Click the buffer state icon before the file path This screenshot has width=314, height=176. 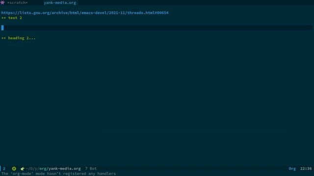pos(23,169)
